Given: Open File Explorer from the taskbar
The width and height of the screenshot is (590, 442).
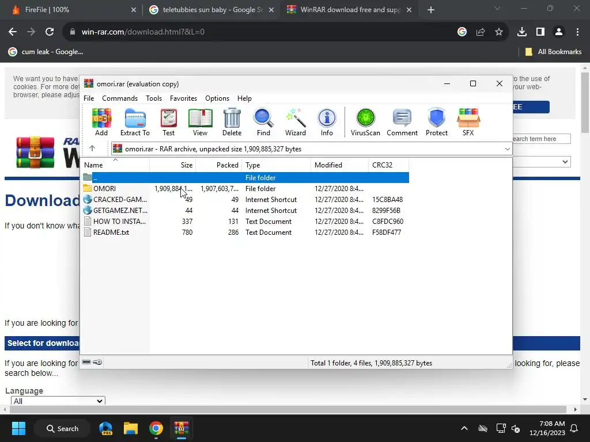Looking at the screenshot, I should point(131,428).
